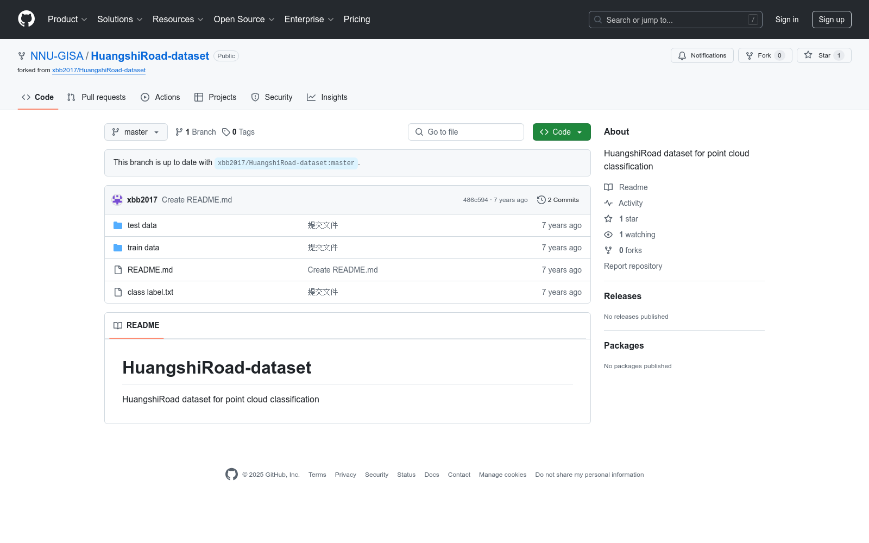This screenshot has width=869, height=543.
Task: Select the README tab in file viewer
Action: (x=136, y=325)
